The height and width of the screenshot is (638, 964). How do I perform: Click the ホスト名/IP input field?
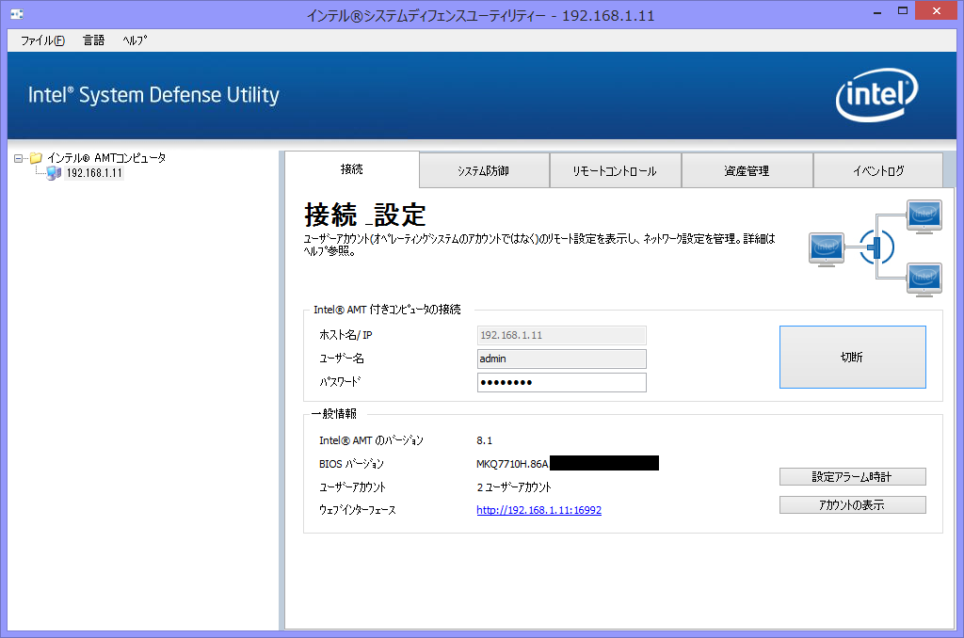(561, 335)
